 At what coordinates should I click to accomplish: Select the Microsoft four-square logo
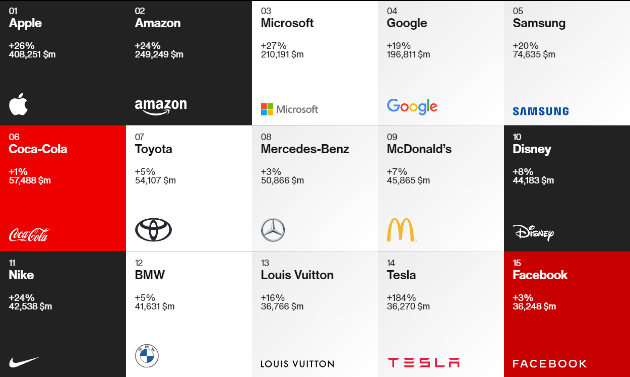(x=267, y=109)
